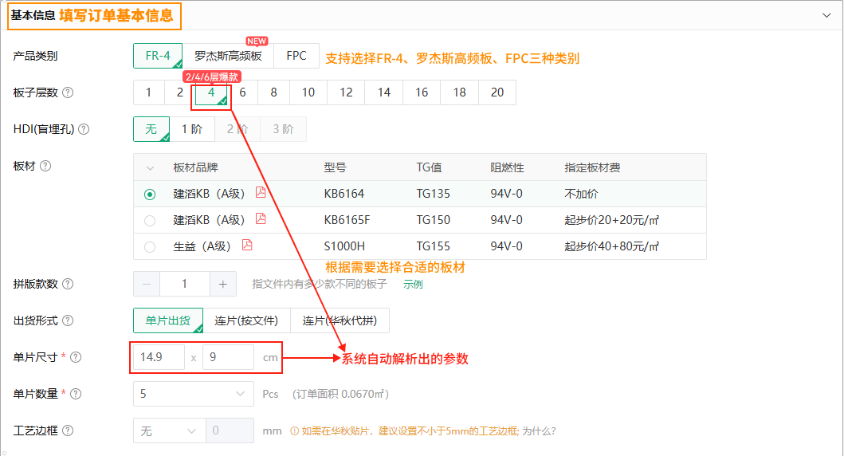Set board layer count to 6

click(x=242, y=92)
